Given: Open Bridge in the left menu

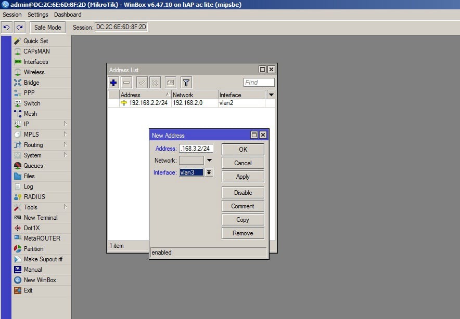Looking at the screenshot, I should click(31, 83).
